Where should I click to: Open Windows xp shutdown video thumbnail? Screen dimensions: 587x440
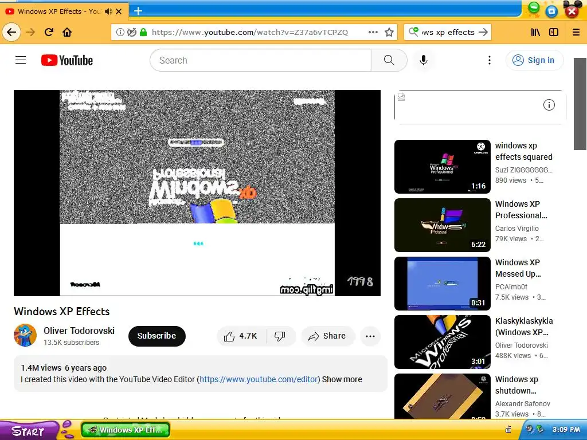point(442,396)
